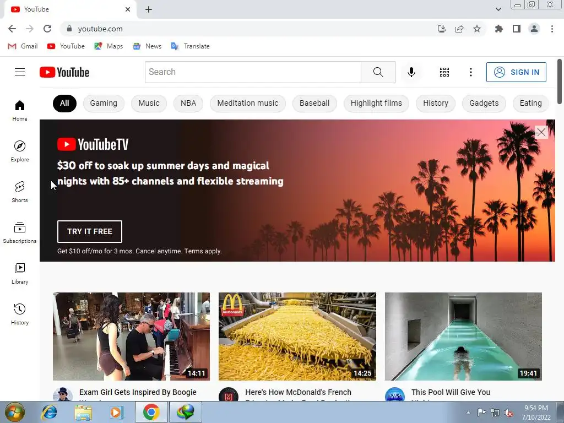Focus the YouTube Search field
This screenshot has height=423, width=564.
[253, 72]
